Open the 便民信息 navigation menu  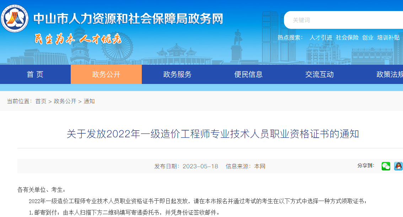coord(248,74)
